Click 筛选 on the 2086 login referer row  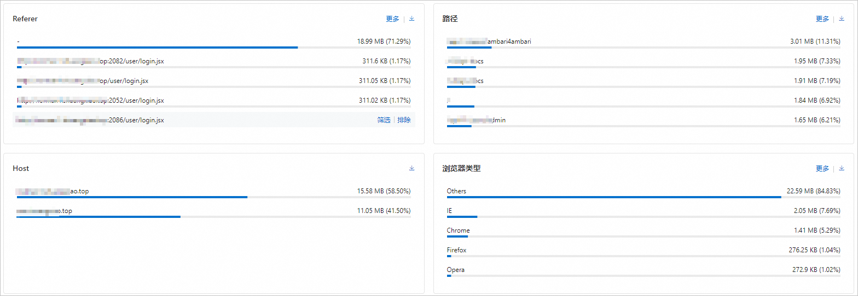(x=384, y=120)
